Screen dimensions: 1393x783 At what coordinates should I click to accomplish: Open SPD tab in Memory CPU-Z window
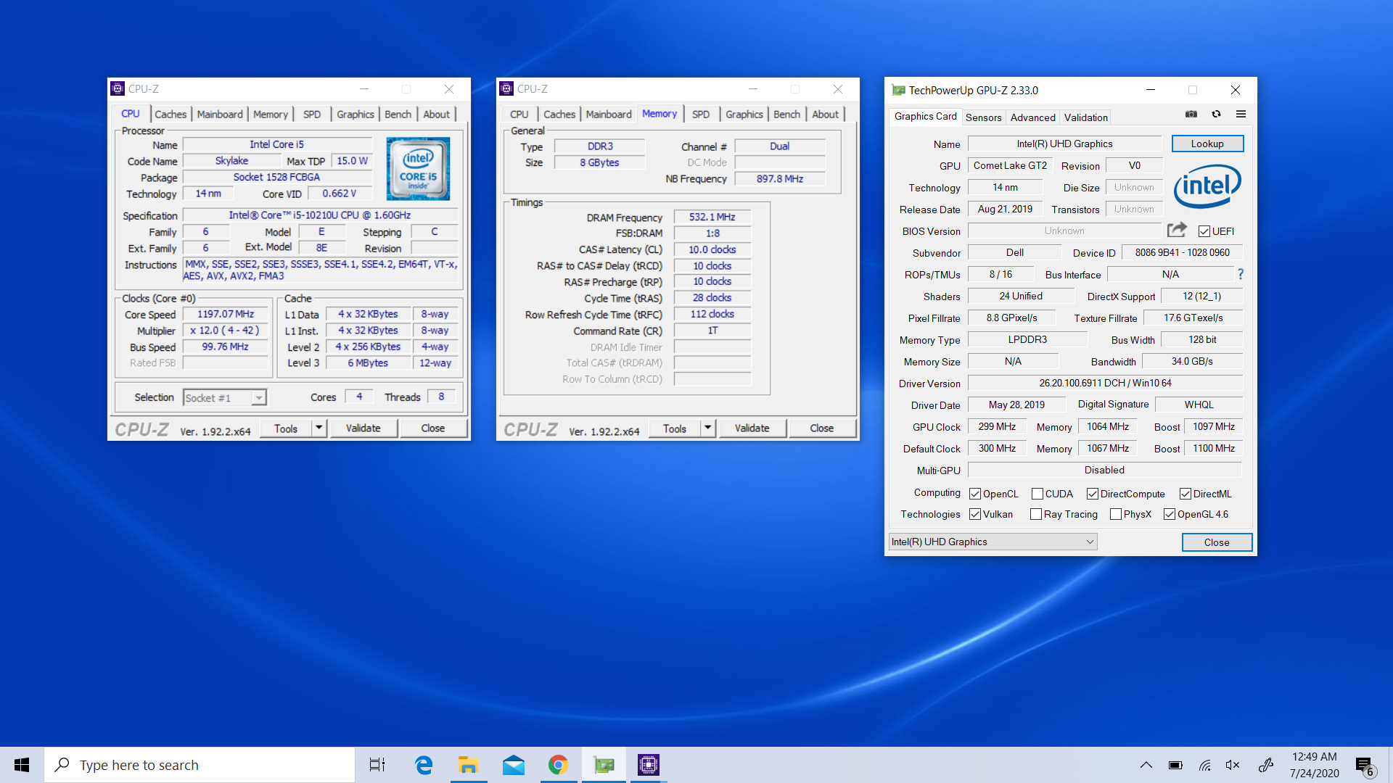(701, 115)
